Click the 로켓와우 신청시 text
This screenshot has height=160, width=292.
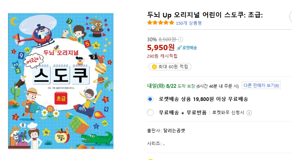[228, 112]
